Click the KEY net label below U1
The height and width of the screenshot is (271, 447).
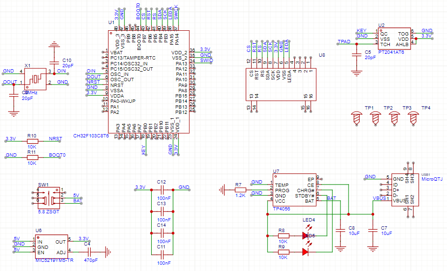click(144, 150)
